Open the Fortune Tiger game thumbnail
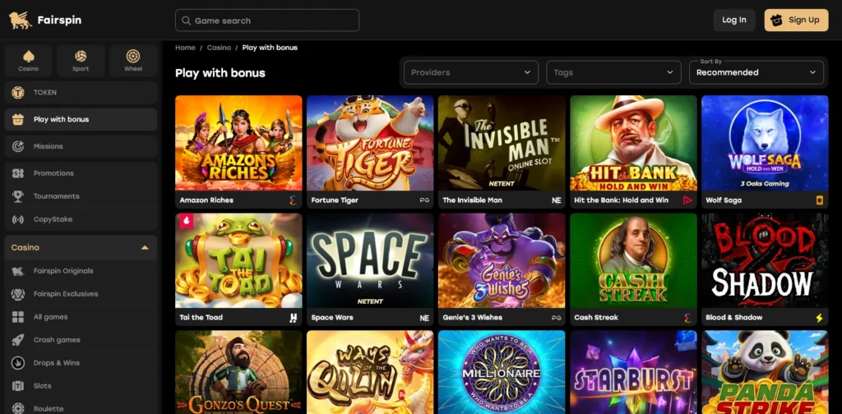842x414 pixels. [370, 143]
